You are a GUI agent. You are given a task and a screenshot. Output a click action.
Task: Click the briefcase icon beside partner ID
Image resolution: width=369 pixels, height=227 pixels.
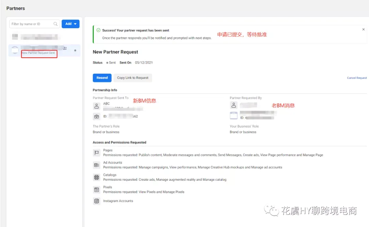pos(96,117)
